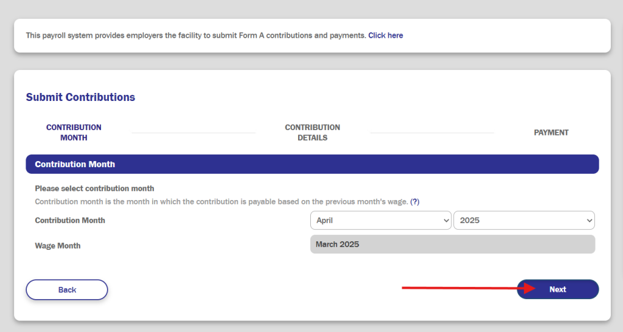Go to the CONTRIBUTION DETAILS step
Screen dimensions: 623x332
[x=312, y=133]
